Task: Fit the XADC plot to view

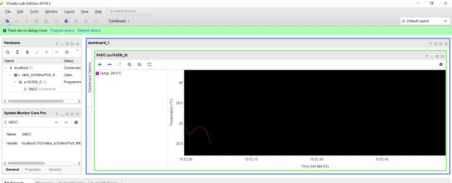Action: [x=149, y=64]
